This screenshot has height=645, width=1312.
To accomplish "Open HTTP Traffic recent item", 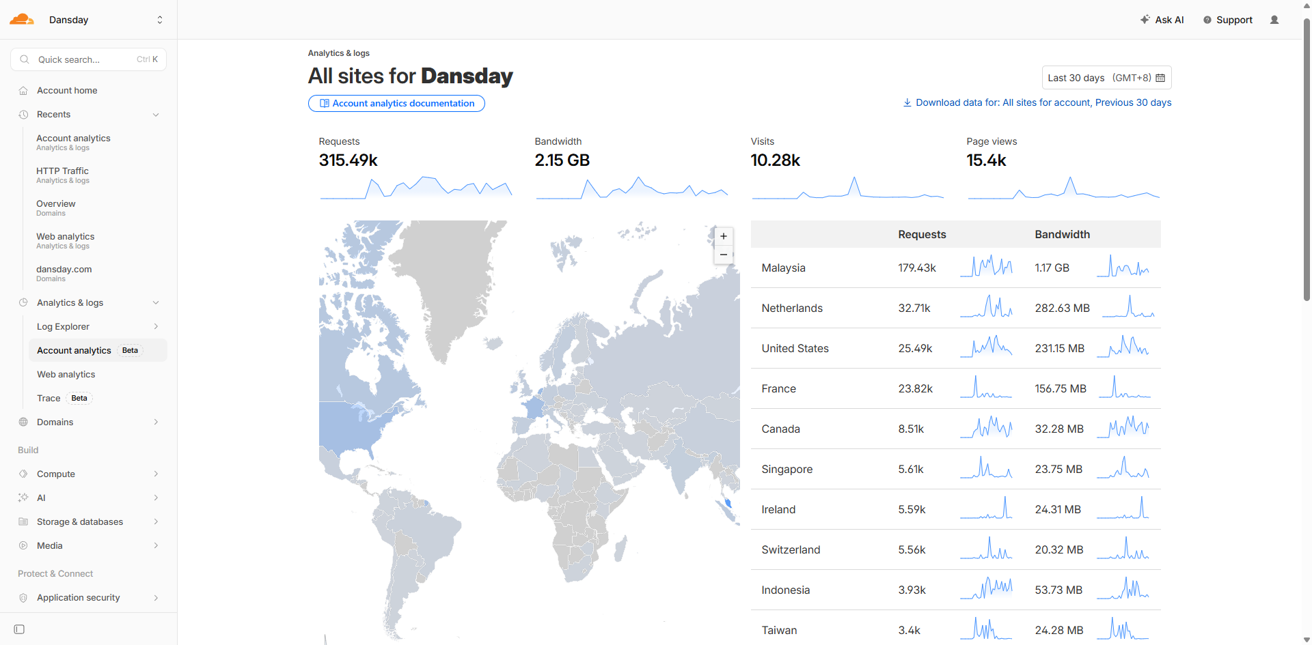I will coord(62,175).
